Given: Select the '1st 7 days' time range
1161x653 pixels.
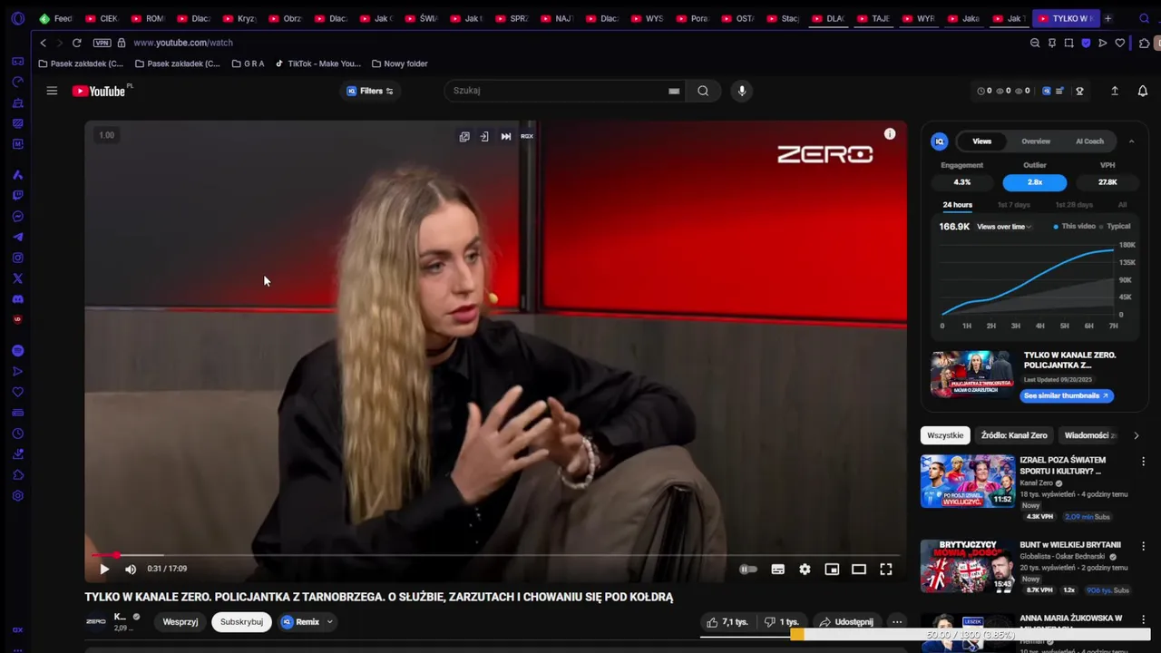Looking at the screenshot, I should [1014, 205].
